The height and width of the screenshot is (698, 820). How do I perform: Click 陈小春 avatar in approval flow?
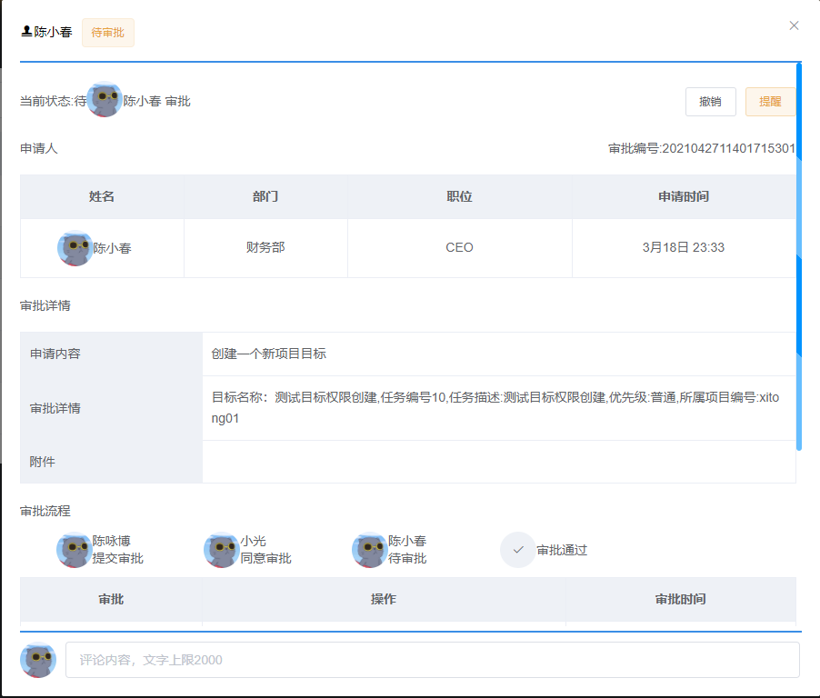(x=370, y=550)
